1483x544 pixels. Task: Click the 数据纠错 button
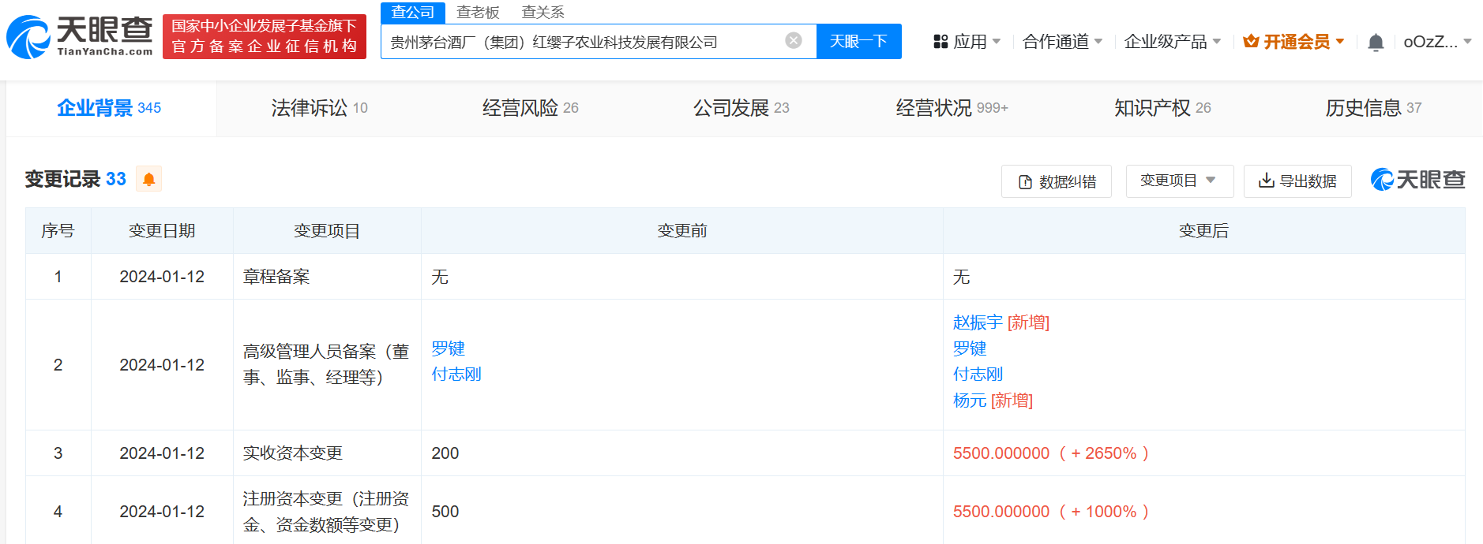tap(1056, 181)
